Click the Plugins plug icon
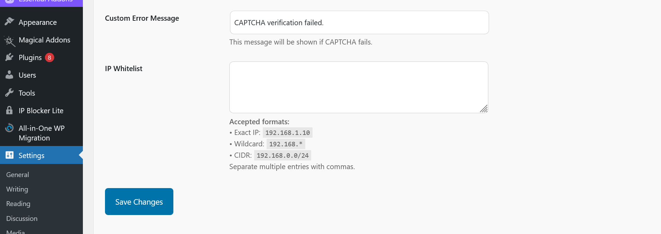This screenshot has width=661, height=234. [9, 57]
